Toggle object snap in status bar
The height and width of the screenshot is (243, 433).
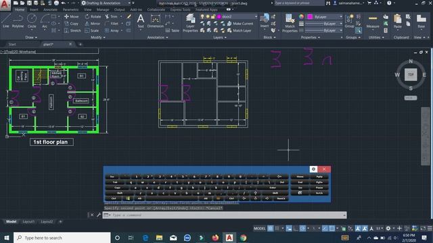click(x=332, y=228)
